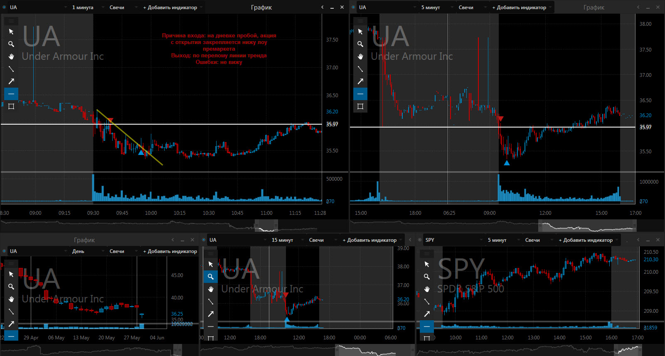This screenshot has height=356, width=665.
Task: Click scroll navigator thumb below UA 5-minute chart
Action: click(587, 226)
